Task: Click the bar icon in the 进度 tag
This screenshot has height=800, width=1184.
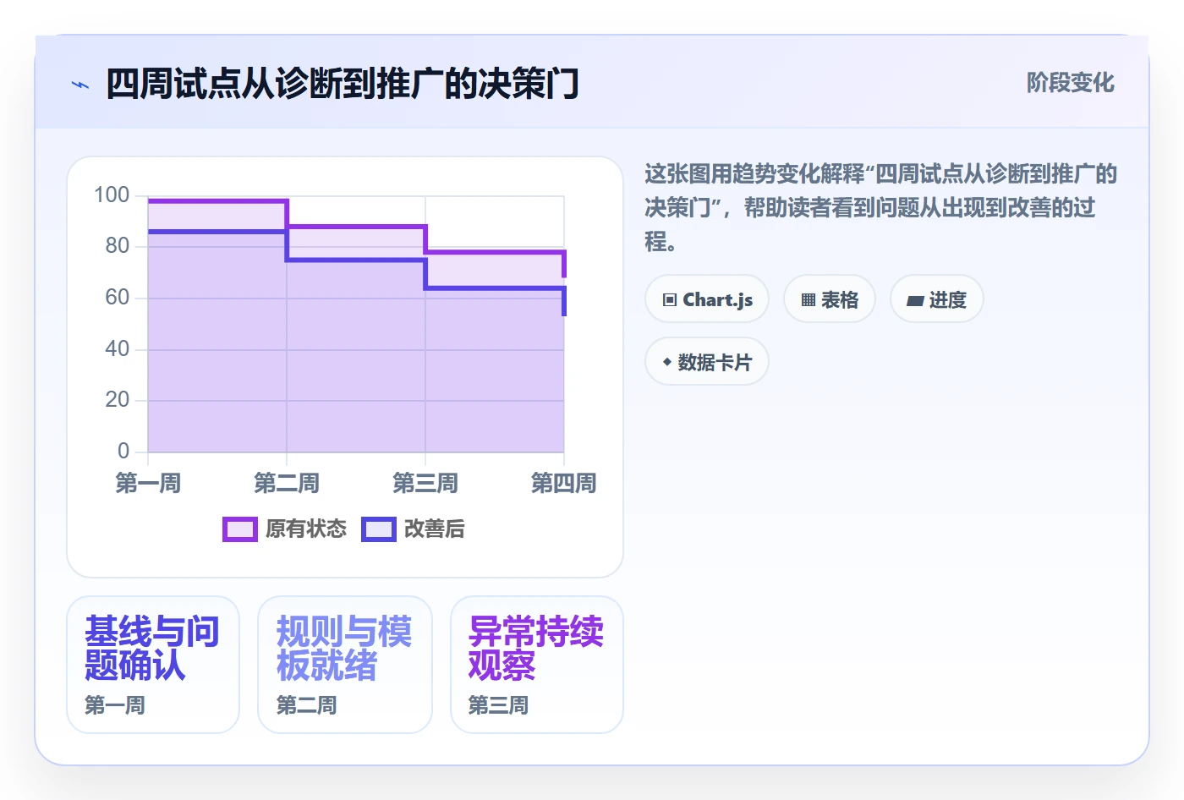Action: (x=915, y=300)
